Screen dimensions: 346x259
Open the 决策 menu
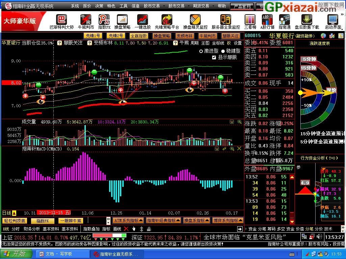pyautogui.click(x=99, y=6)
